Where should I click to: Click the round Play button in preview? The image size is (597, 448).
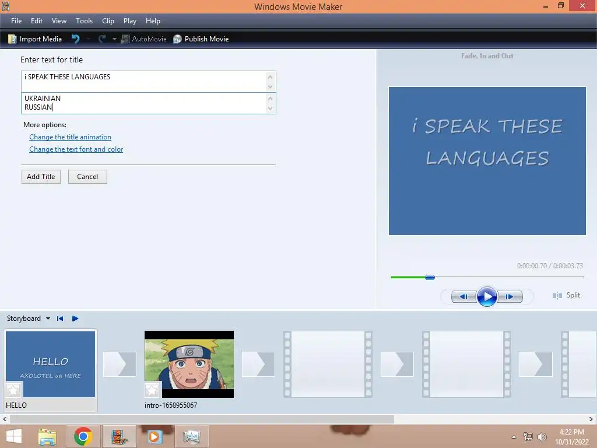[487, 296]
